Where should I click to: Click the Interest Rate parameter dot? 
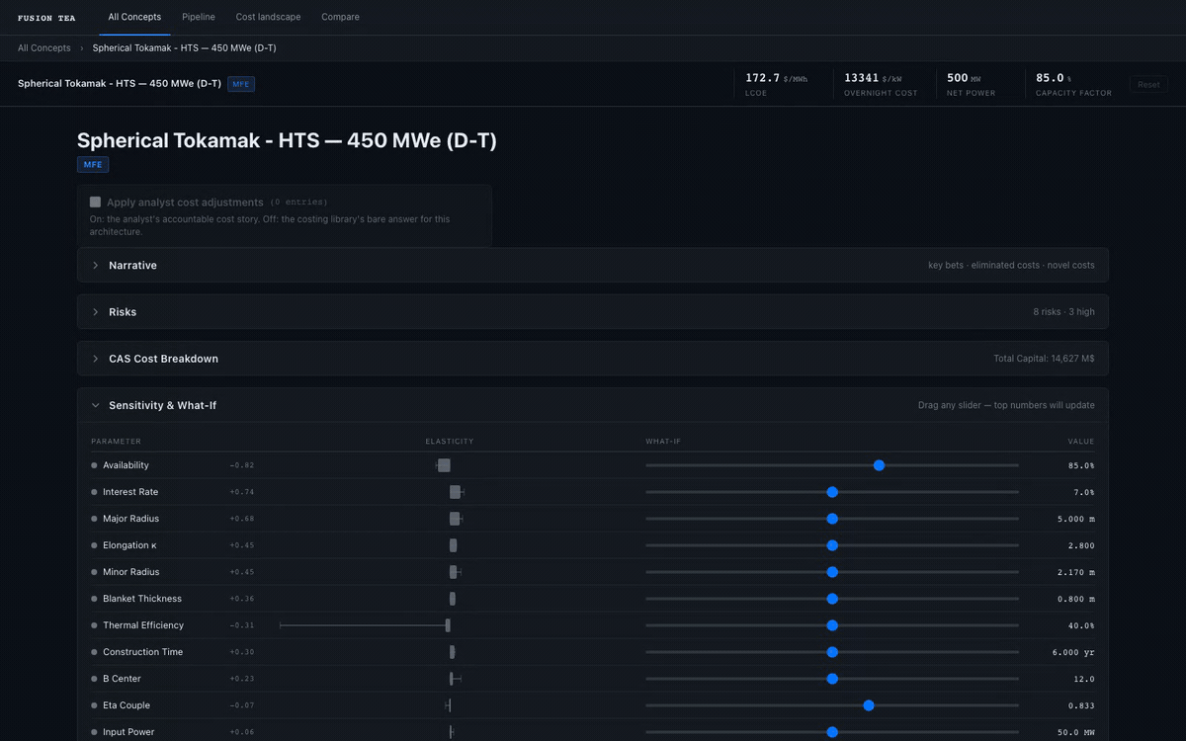(x=94, y=492)
